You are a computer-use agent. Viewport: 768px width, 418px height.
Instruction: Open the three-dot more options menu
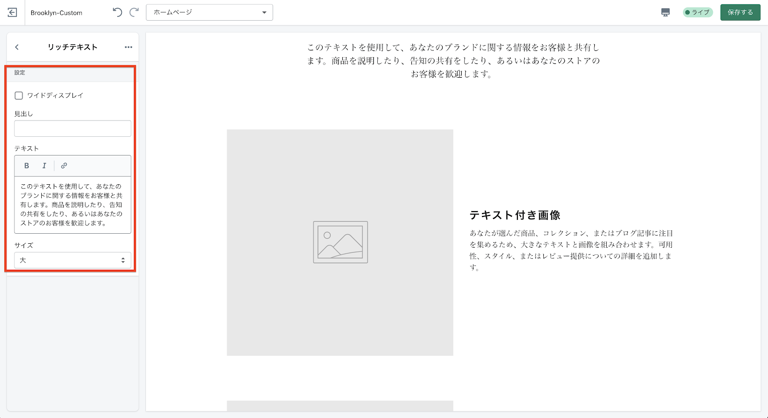coord(128,47)
